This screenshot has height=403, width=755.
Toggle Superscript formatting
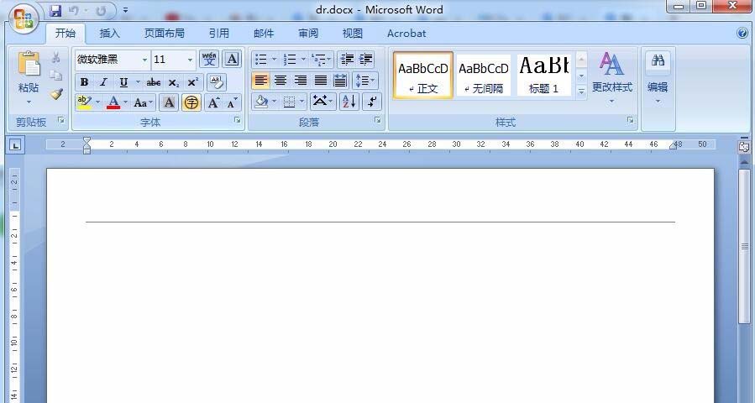pyautogui.click(x=192, y=82)
